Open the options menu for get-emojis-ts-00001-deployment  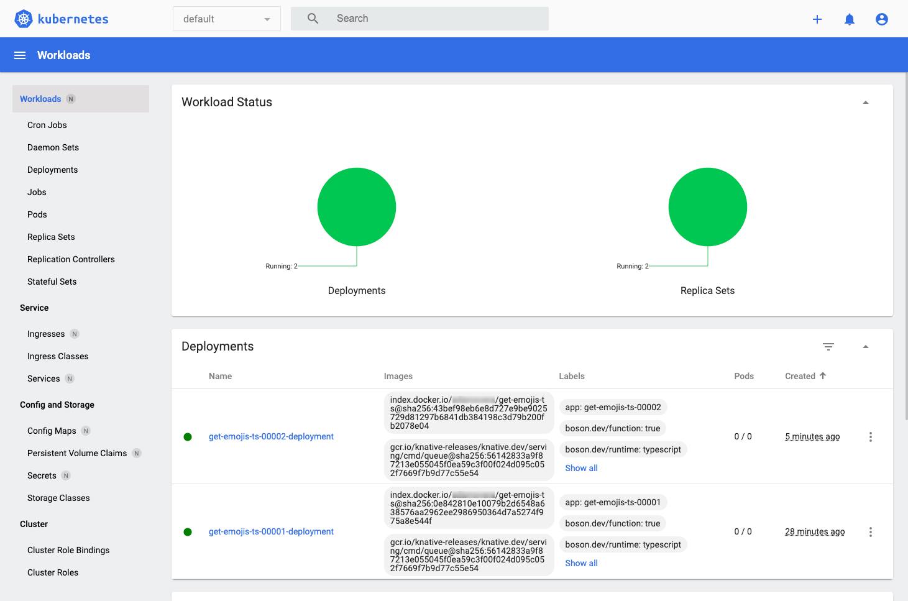(870, 531)
